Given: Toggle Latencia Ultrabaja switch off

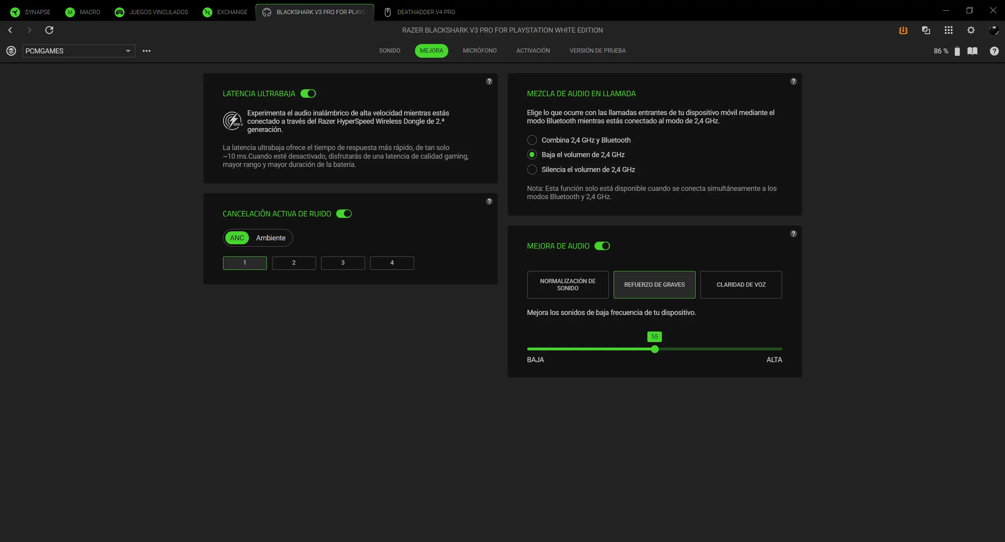Looking at the screenshot, I should click(x=308, y=93).
